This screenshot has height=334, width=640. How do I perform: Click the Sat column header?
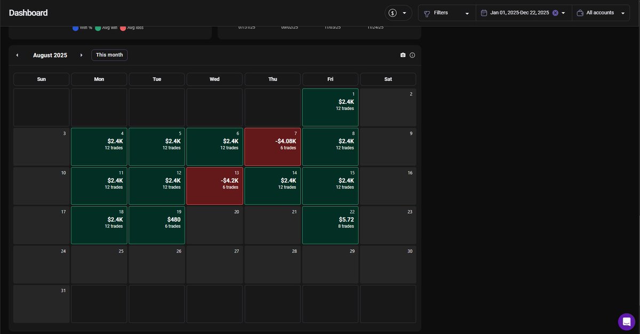coord(388,79)
